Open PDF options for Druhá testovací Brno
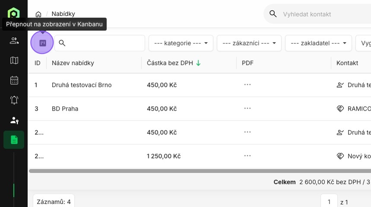Image resolution: width=371 pixels, height=207 pixels. tap(248, 84)
